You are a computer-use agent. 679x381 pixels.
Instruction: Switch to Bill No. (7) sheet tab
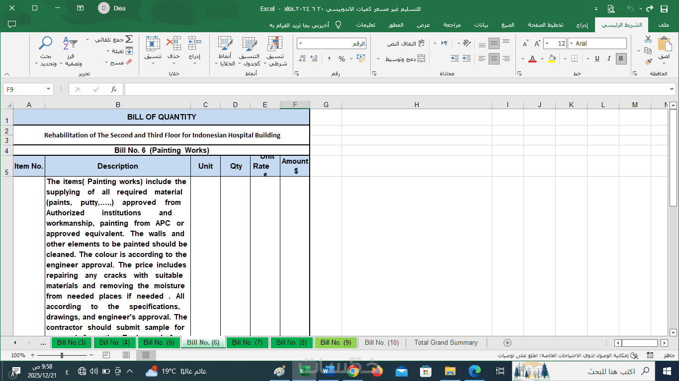point(247,343)
